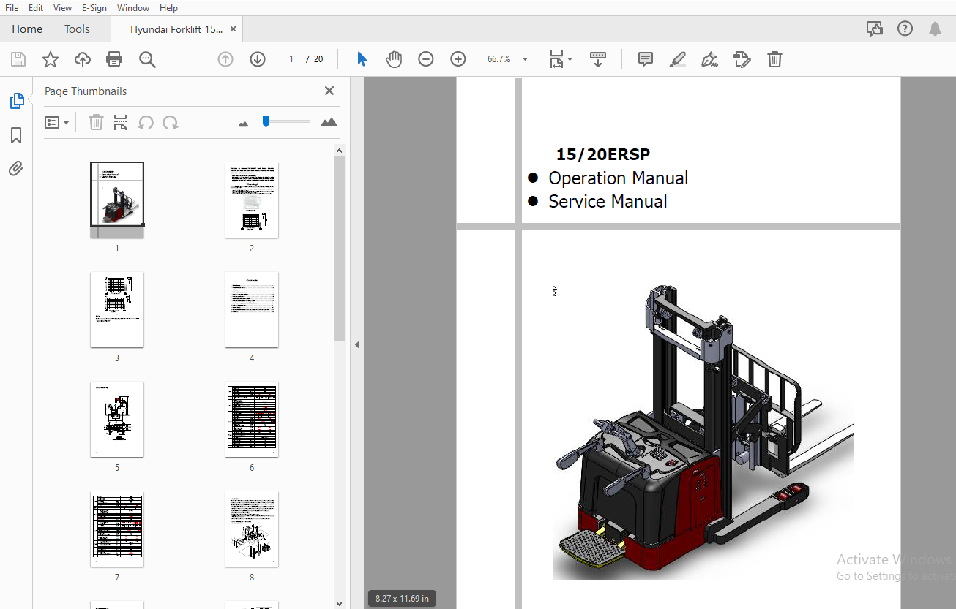The image size is (956, 609).
Task: Click the 15/20ERSP title text
Action: click(x=603, y=154)
